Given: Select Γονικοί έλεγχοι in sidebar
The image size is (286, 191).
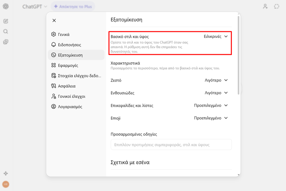Looking at the screenshot, I should click(x=71, y=96).
